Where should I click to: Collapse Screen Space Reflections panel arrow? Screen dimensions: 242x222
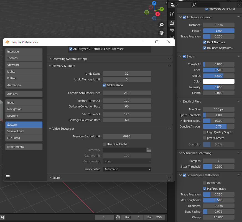click(x=180, y=175)
